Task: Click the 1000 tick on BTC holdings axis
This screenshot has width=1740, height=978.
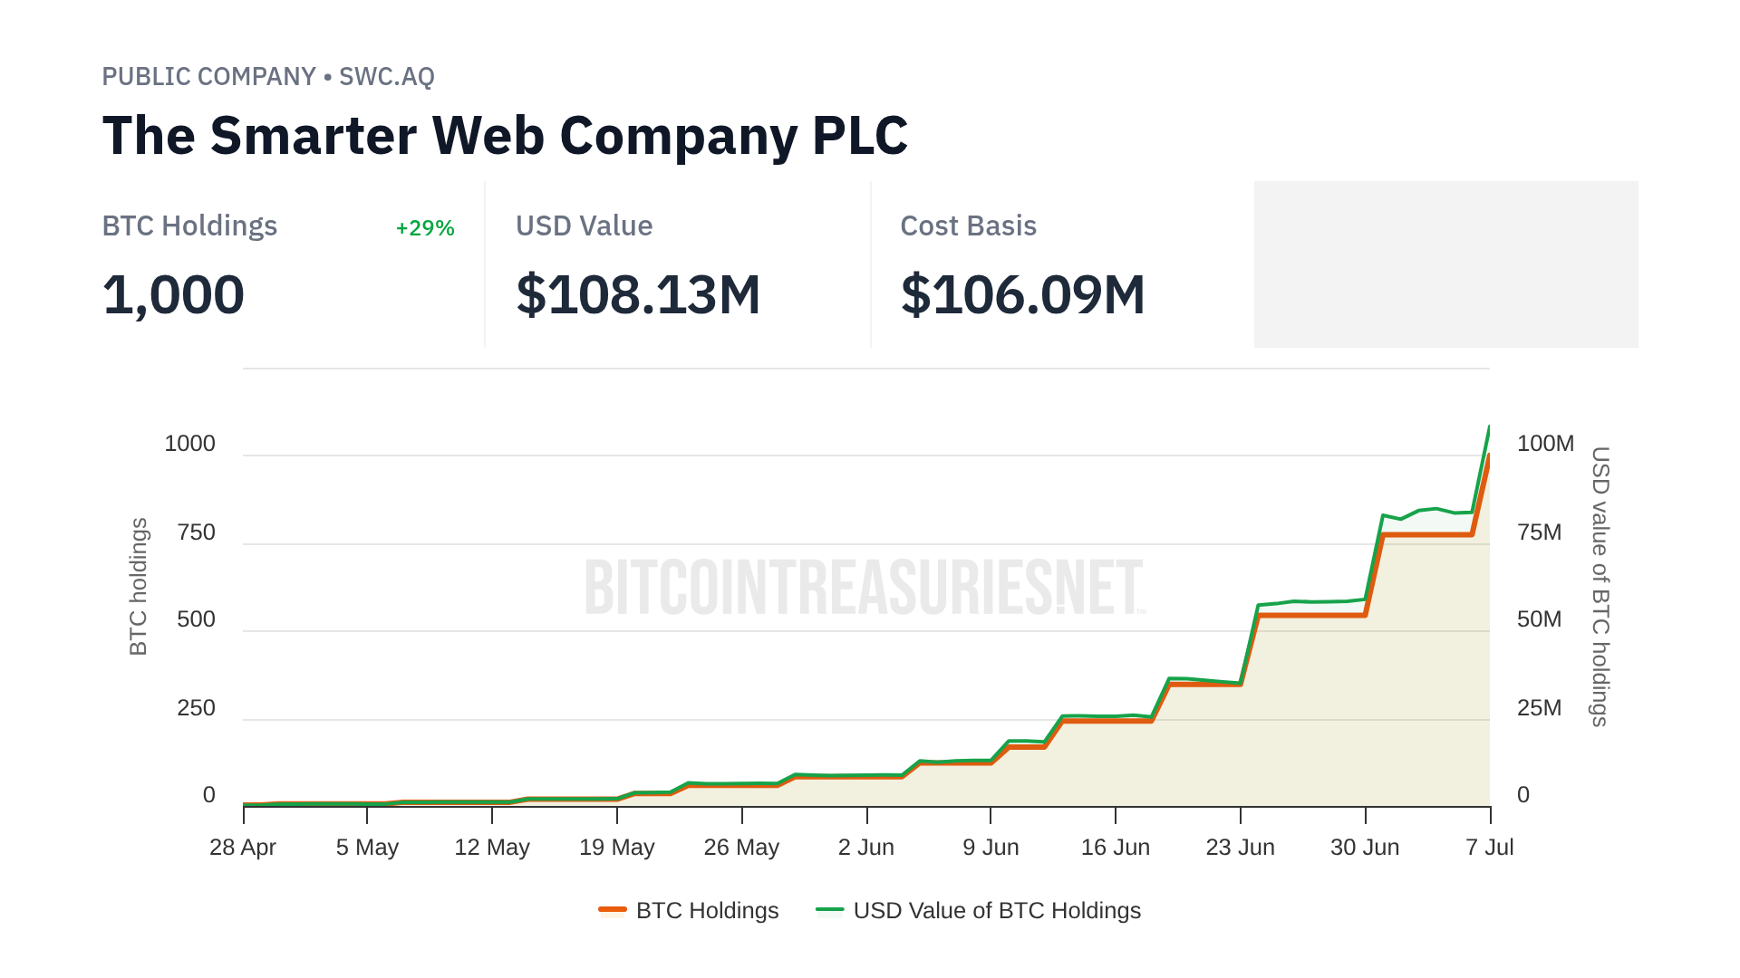Action: coord(189,444)
